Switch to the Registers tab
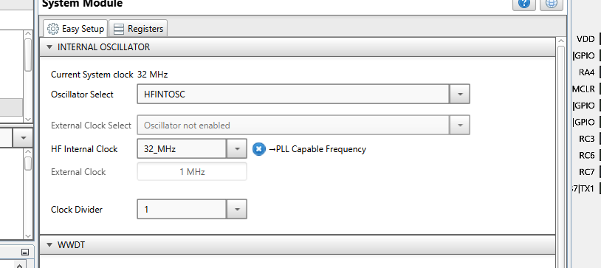601x268 pixels. point(138,29)
